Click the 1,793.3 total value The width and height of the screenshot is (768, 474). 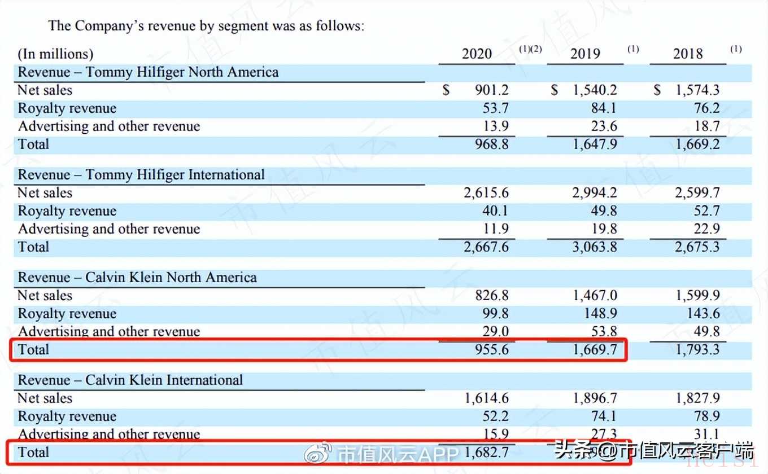tap(697, 350)
